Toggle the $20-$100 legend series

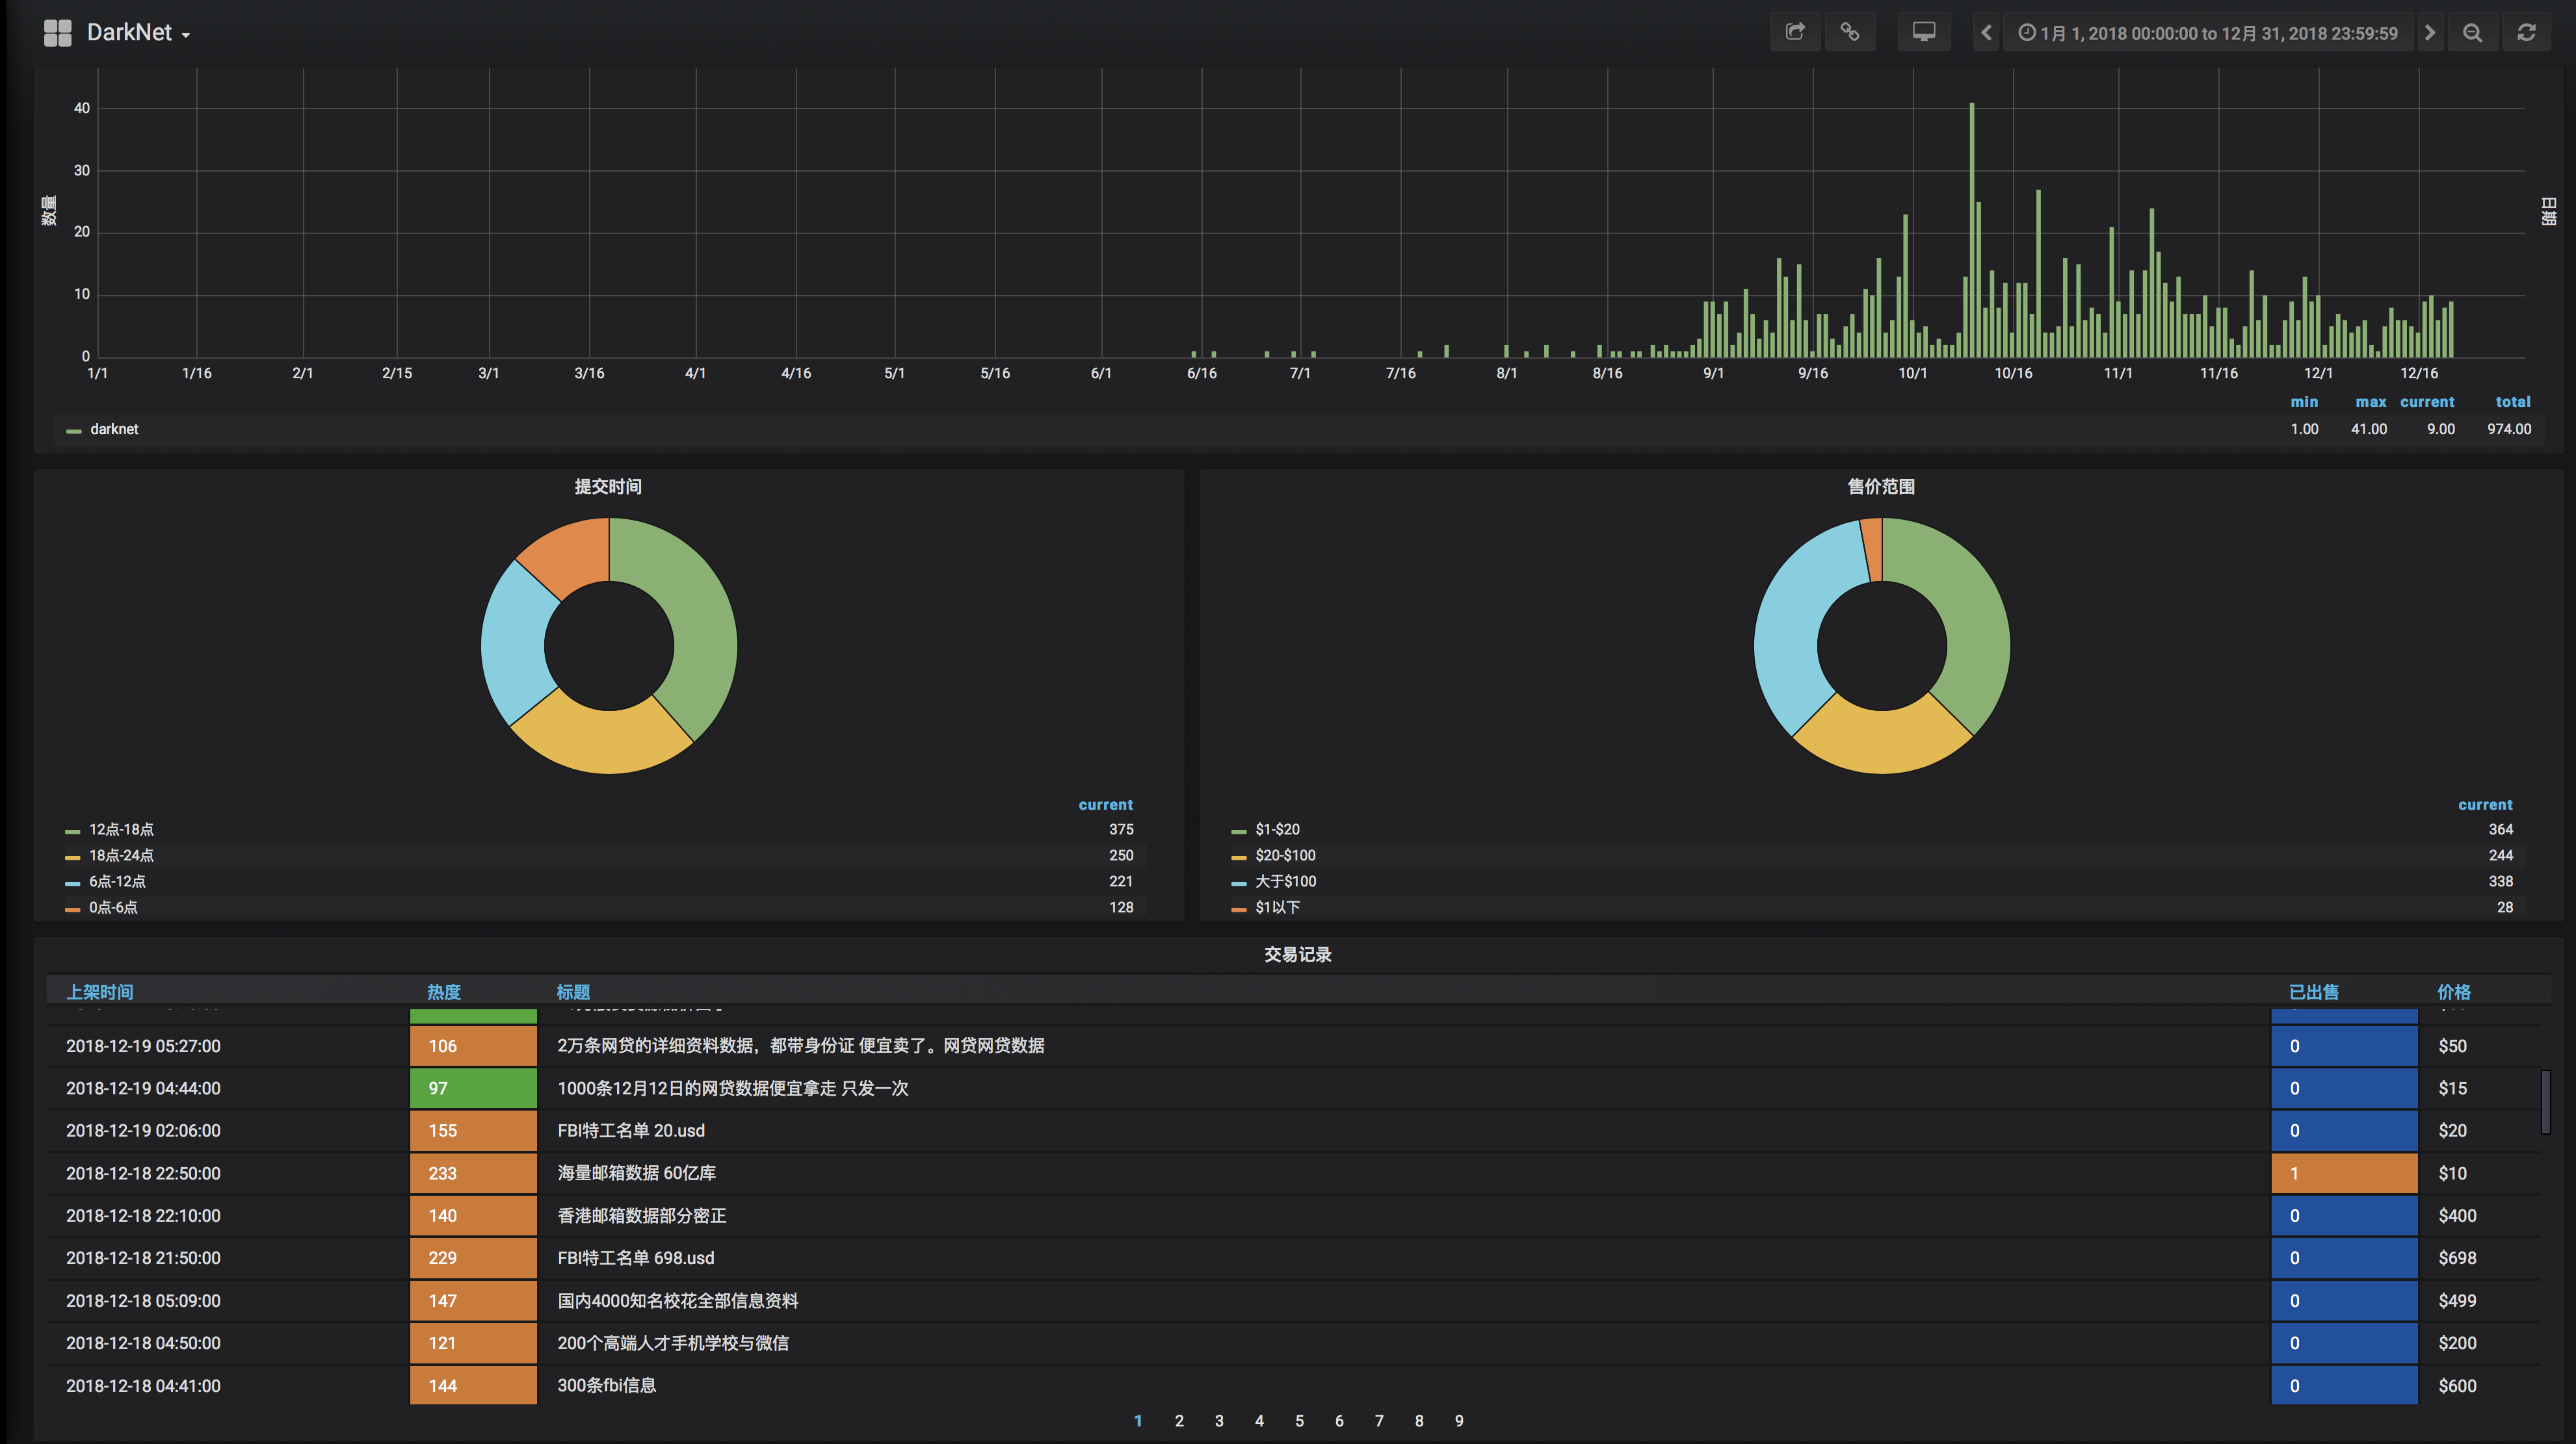click(x=1285, y=855)
